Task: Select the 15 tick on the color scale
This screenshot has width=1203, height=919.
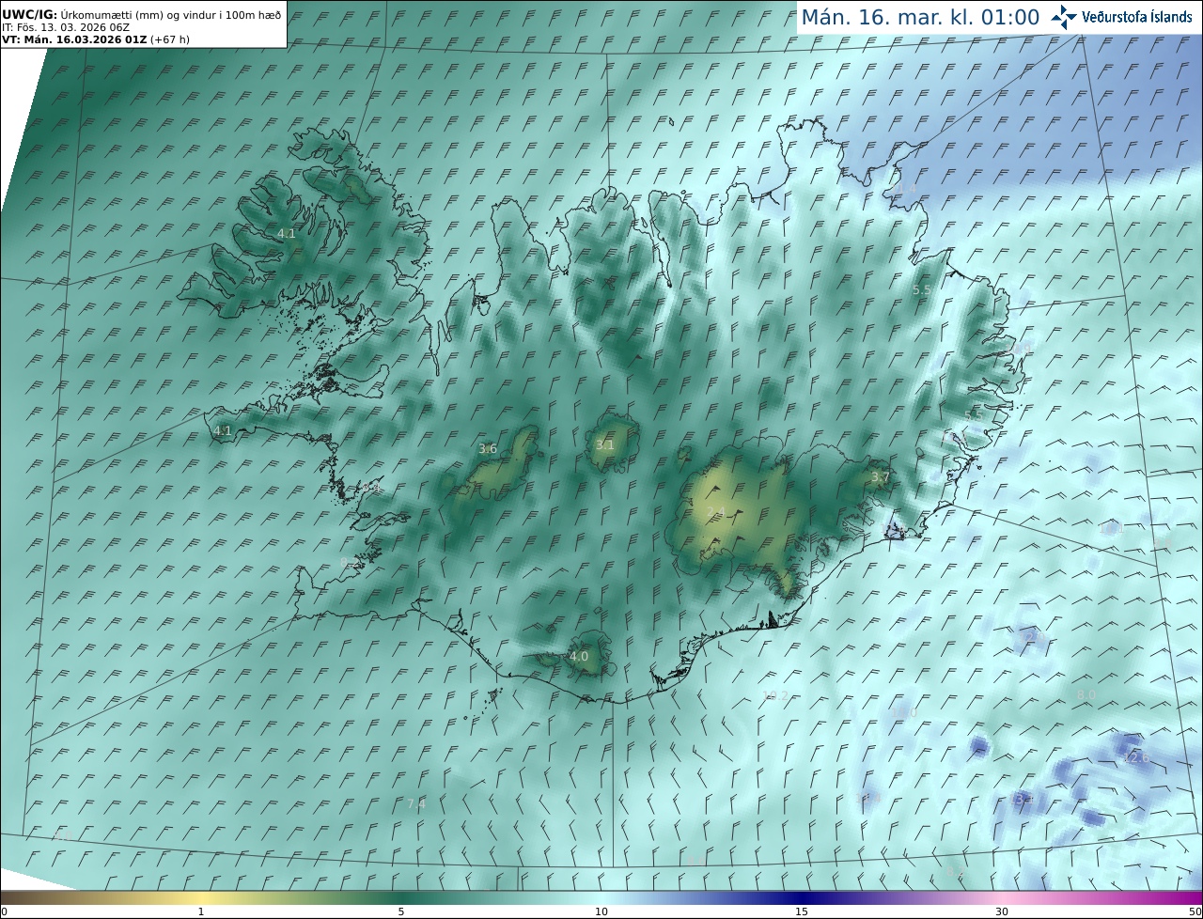Action: point(802,911)
